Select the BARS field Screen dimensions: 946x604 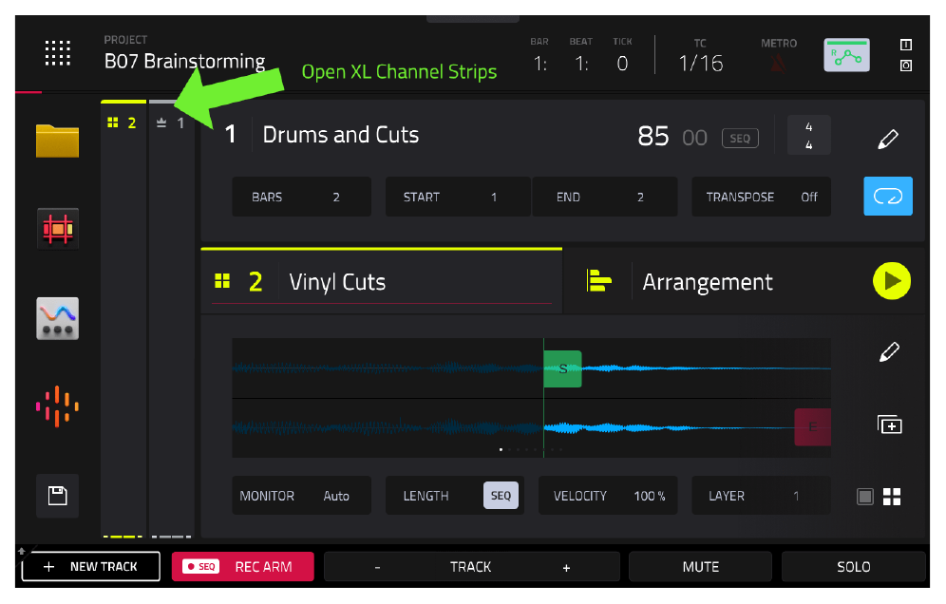[302, 197]
